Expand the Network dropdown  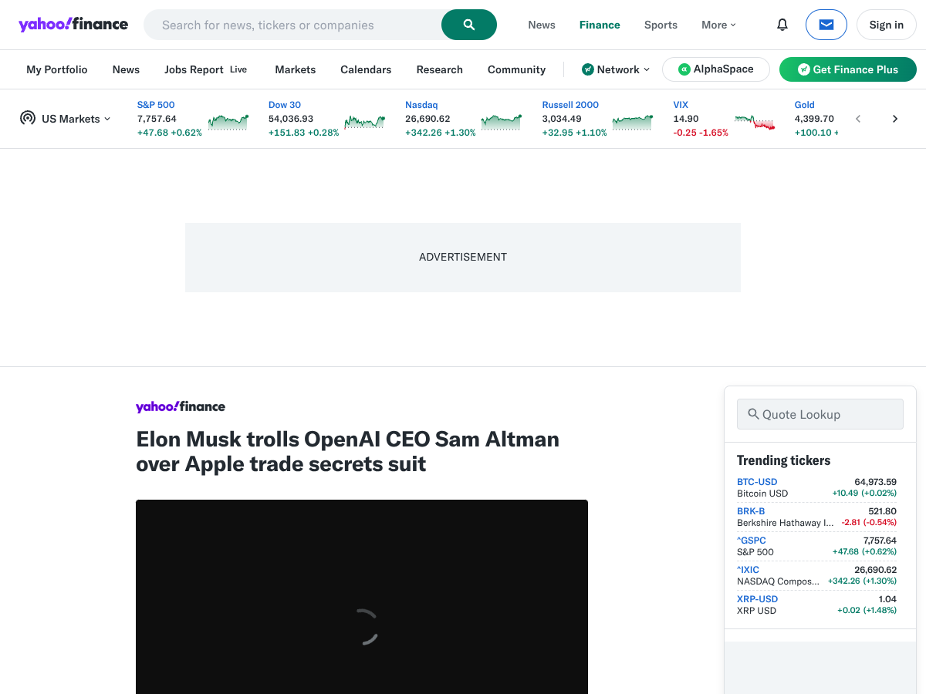pyautogui.click(x=616, y=69)
